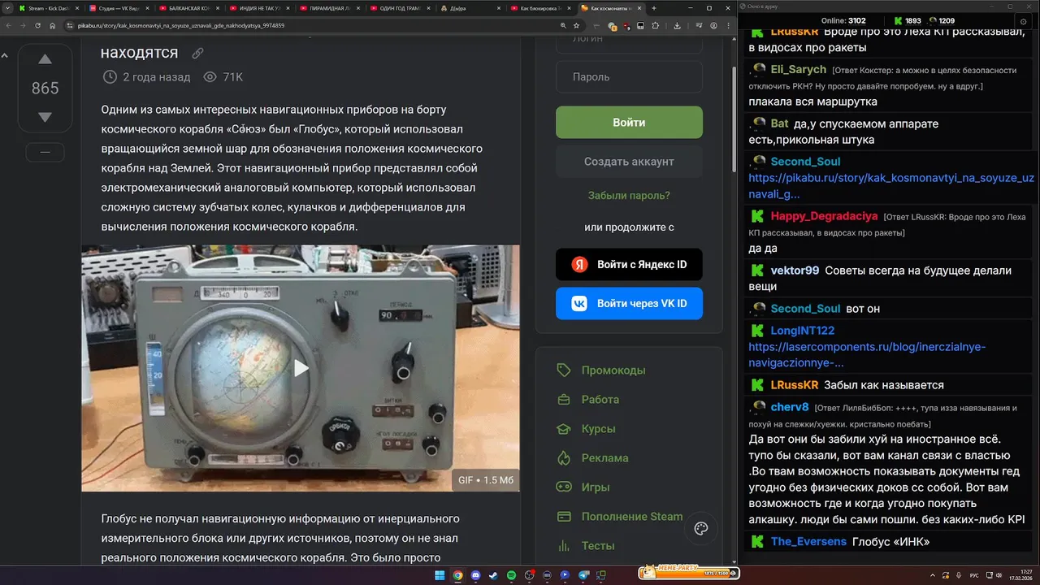Go back in browser history
The width and height of the screenshot is (1040, 585).
point(9,25)
